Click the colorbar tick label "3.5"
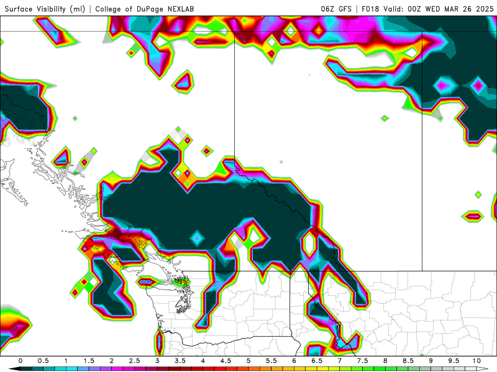 (180, 361)
